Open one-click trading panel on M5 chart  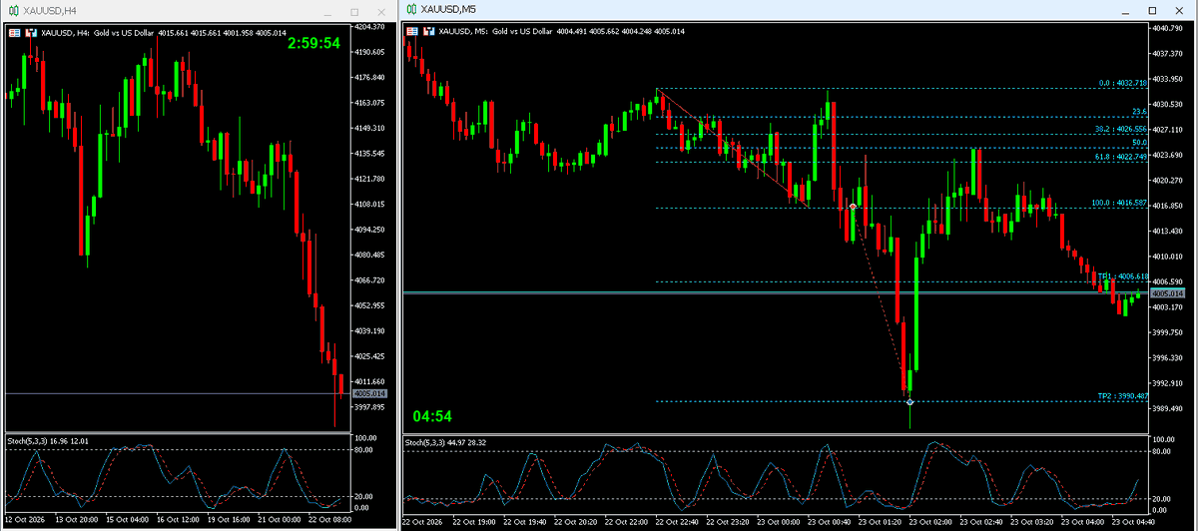pyautogui.click(x=411, y=31)
